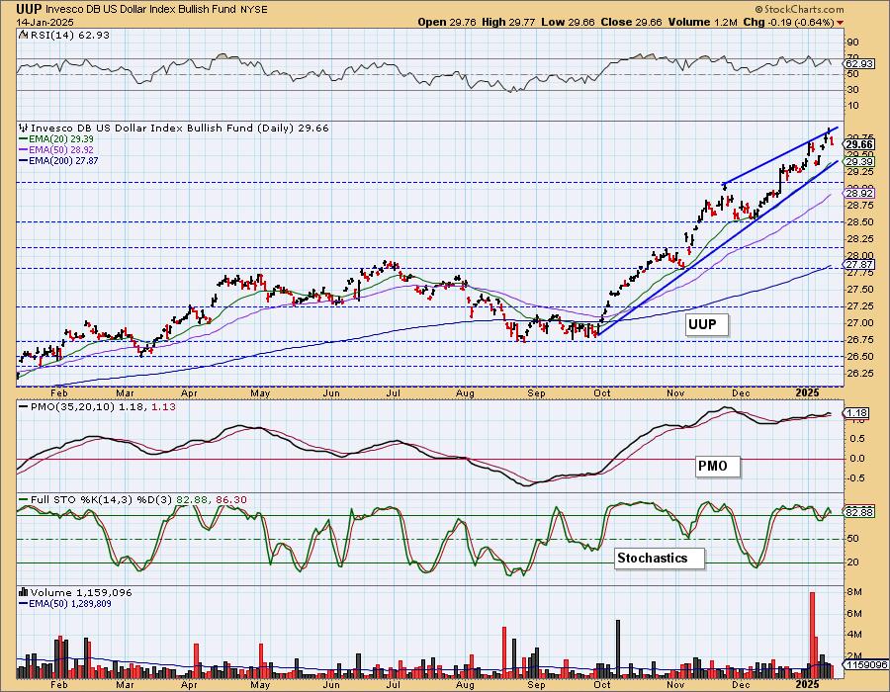The height and width of the screenshot is (692, 890).
Task: Click the green line swatch beside Full STO
Action: [x=24, y=500]
